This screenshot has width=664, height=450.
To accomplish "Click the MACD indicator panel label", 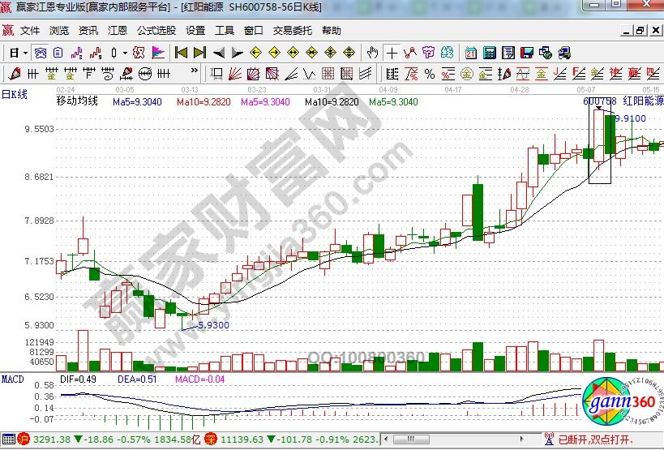I will (12, 379).
